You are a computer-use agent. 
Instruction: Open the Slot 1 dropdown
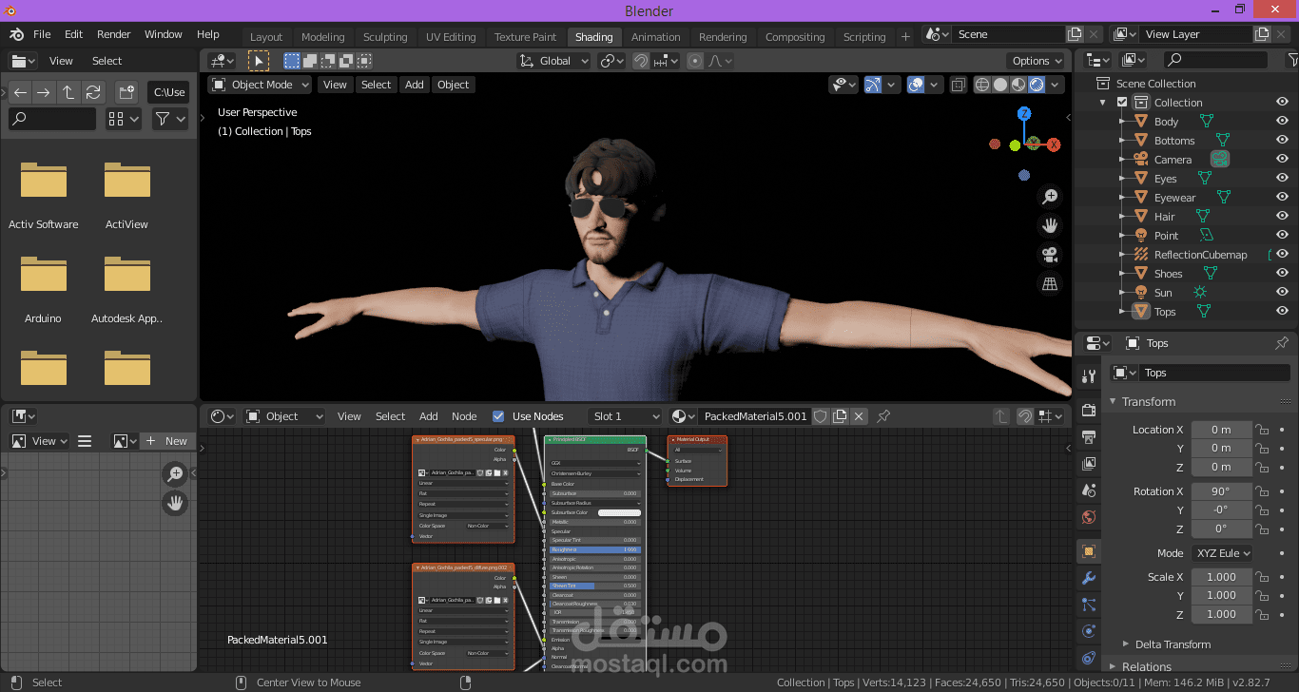tap(624, 415)
